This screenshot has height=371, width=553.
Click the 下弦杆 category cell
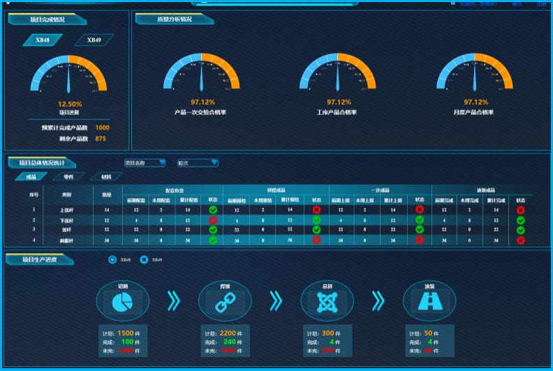point(66,221)
